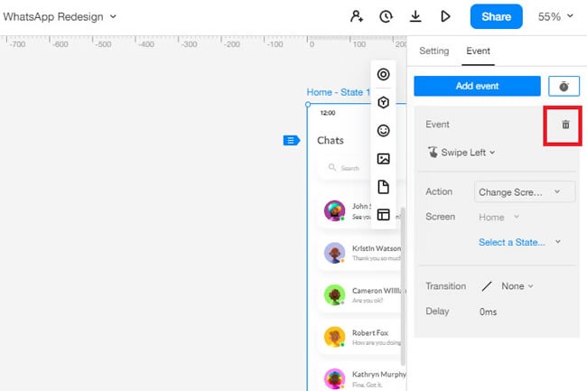This screenshot has width=587, height=391.
Task: Open the WhatsApp Redesign project dropdown
Action: pos(60,16)
